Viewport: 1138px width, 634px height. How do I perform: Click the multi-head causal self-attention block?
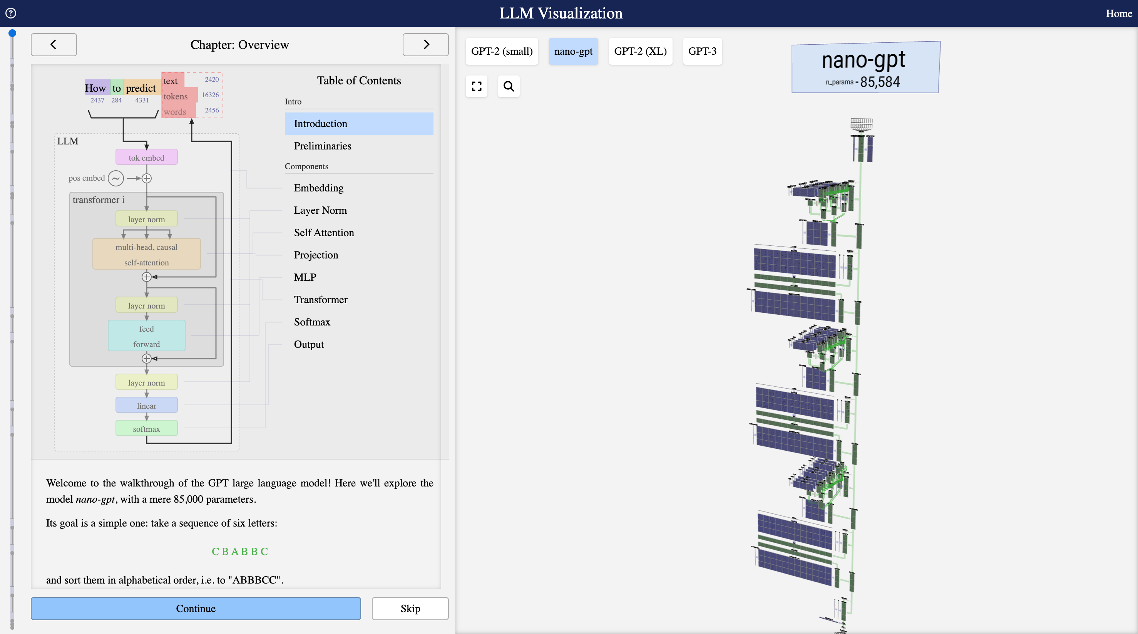(146, 254)
